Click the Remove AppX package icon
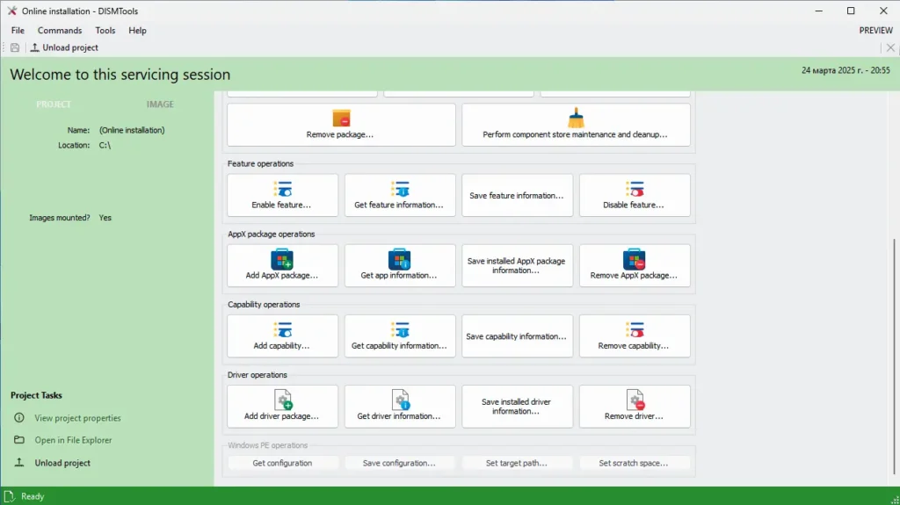The width and height of the screenshot is (900, 505). click(635, 259)
